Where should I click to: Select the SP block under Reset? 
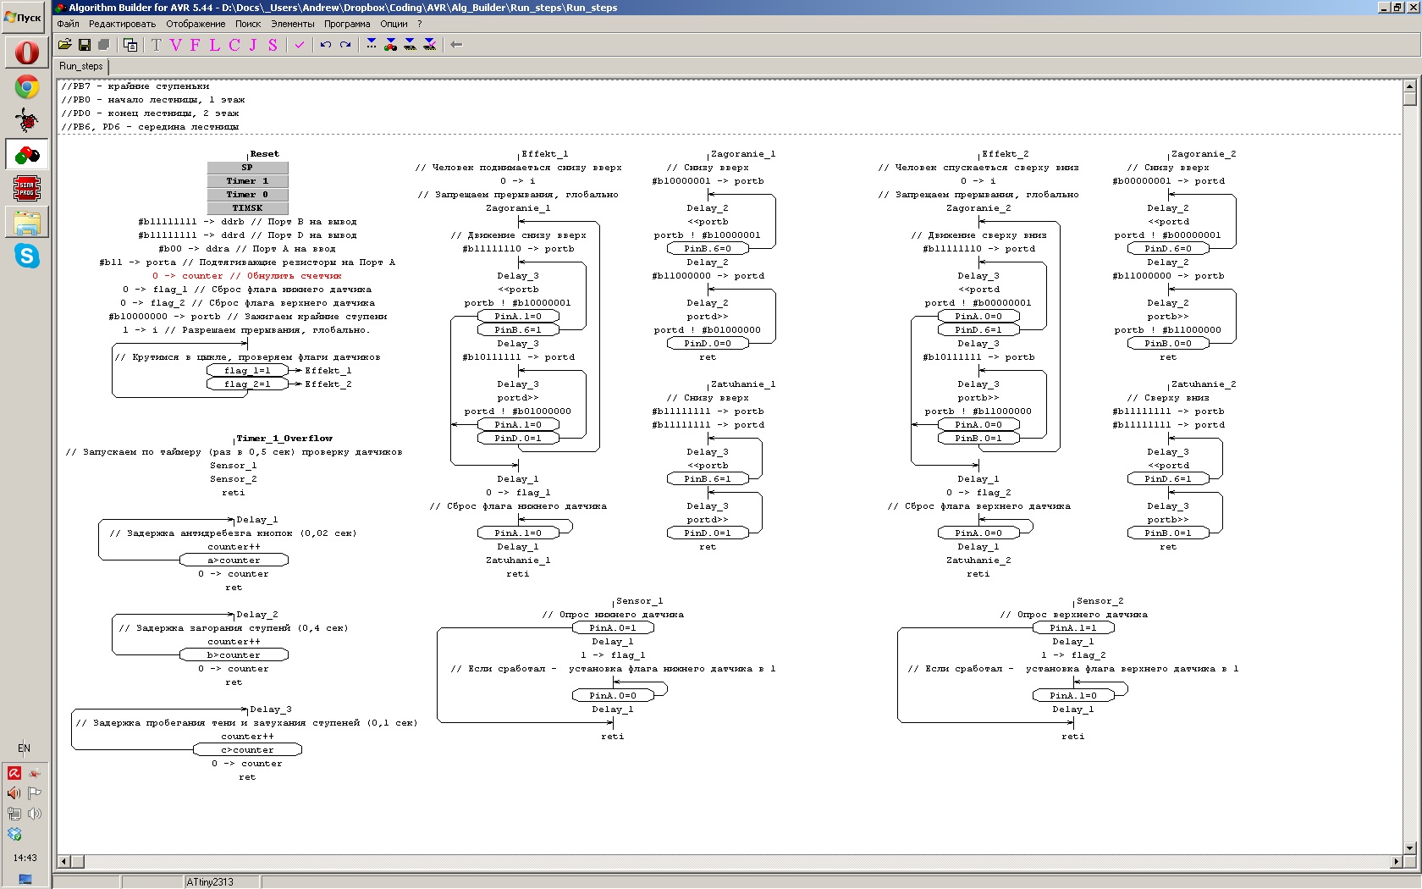point(248,168)
